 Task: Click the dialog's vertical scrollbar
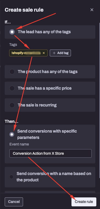coord(99,100)
